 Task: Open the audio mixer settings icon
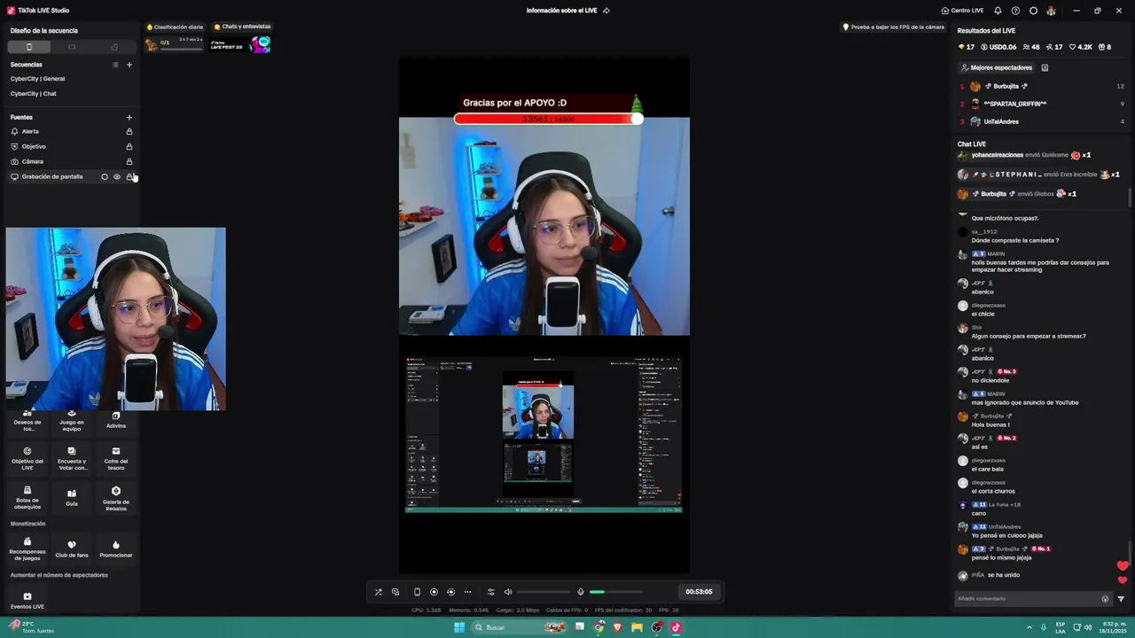(491, 592)
